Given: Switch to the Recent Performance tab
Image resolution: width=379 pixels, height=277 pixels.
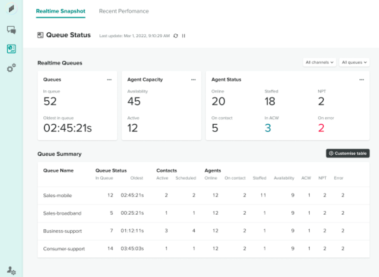Looking at the screenshot, I should click(x=124, y=11).
